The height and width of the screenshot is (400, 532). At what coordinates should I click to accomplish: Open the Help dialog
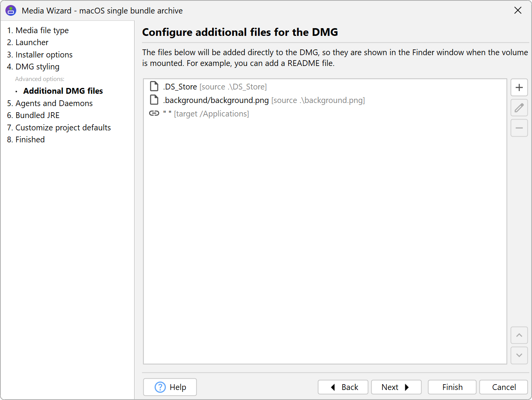170,387
